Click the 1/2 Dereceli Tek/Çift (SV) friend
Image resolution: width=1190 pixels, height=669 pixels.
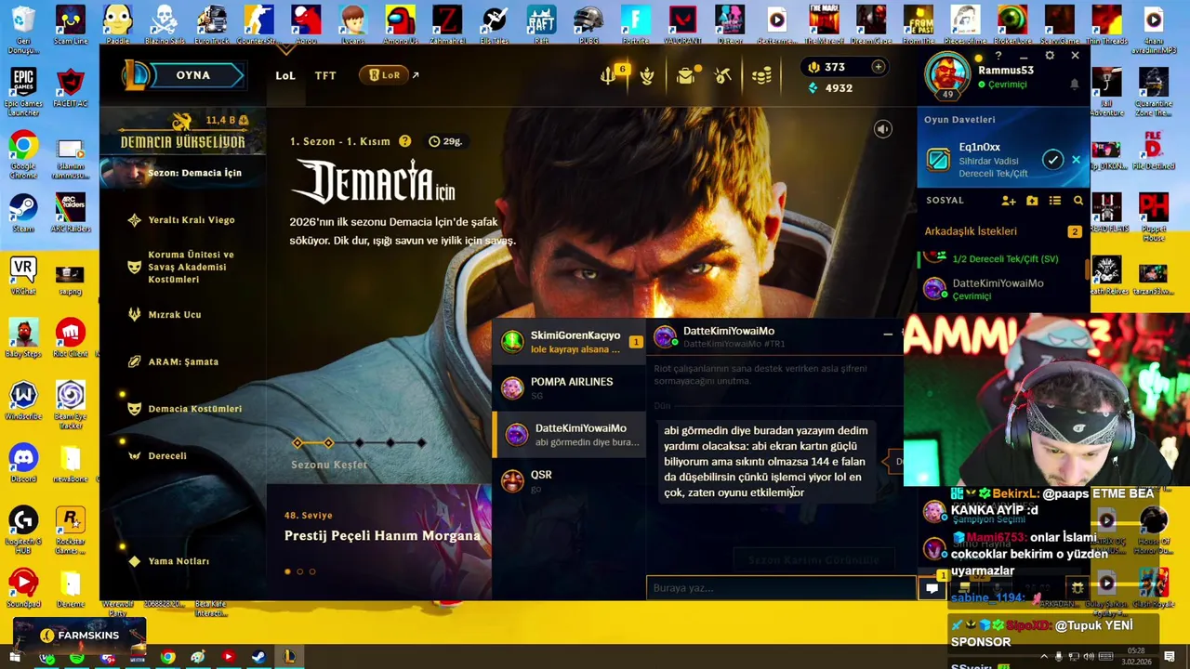(x=1002, y=259)
